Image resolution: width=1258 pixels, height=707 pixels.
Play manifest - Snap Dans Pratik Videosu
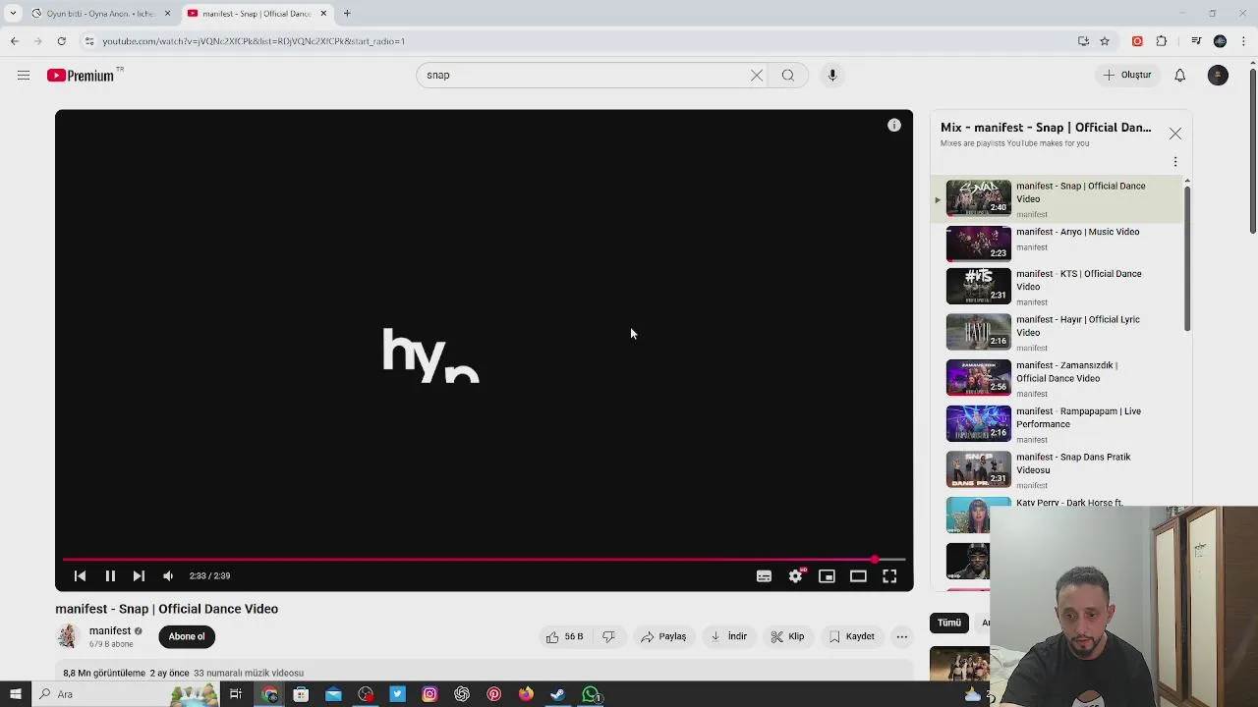click(x=1057, y=469)
